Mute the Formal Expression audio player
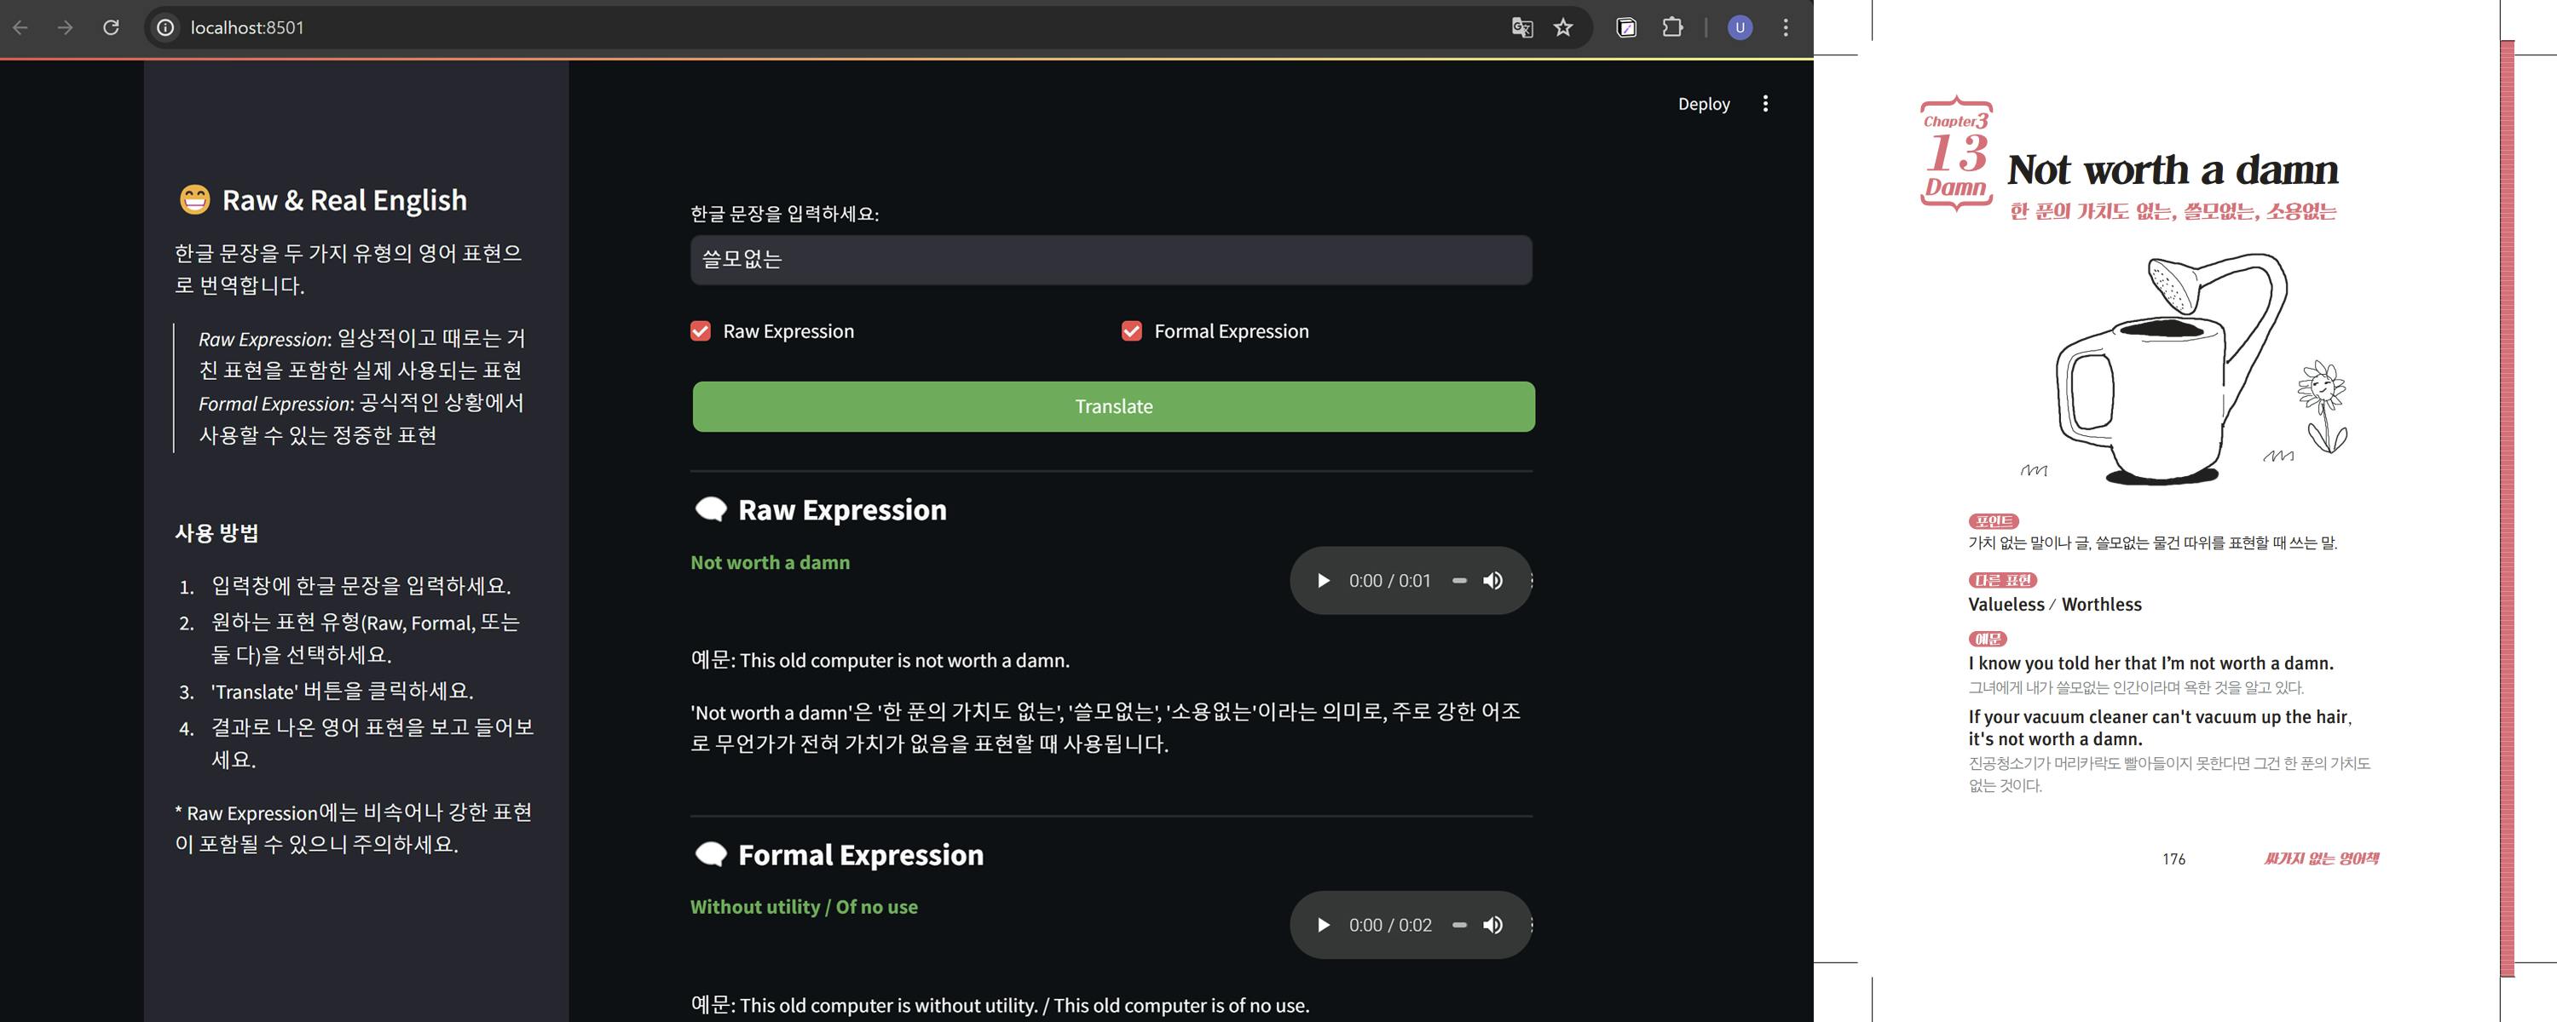Image resolution: width=2557 pixels, height=1022 pixels. click(1493, 925)
